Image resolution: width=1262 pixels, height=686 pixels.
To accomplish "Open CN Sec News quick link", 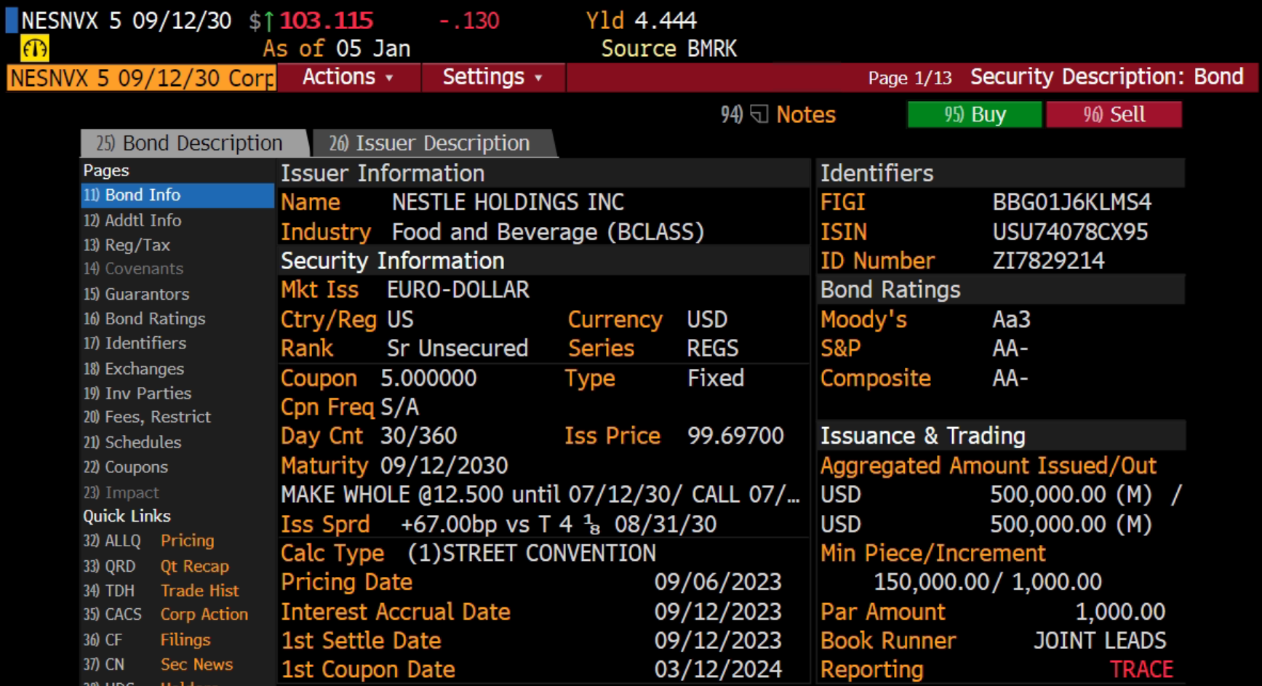I will click(x=158, y=664).
